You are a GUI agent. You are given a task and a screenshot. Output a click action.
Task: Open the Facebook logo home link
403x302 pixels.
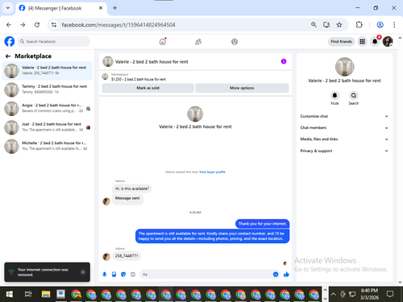10,42
